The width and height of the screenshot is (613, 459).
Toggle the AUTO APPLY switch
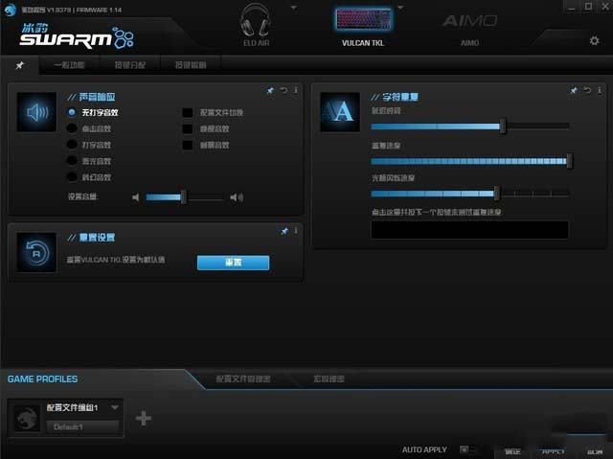468,449
